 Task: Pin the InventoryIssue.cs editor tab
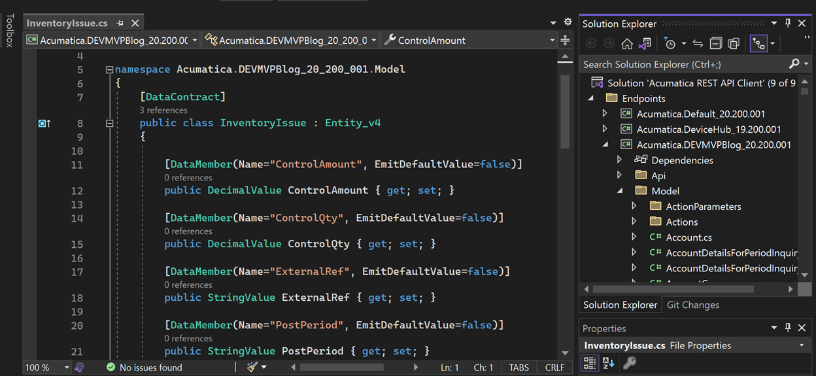click(x=120, y=23)
